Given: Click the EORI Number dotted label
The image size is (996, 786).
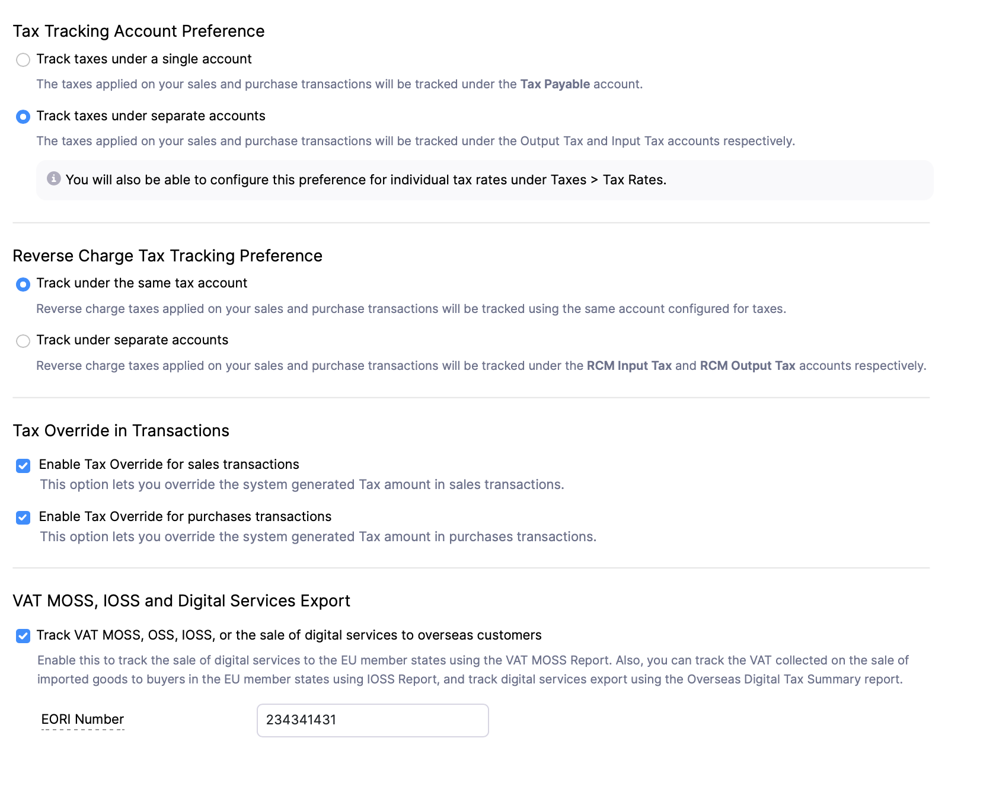Looking at the screenshot, I should click(82, 720).
